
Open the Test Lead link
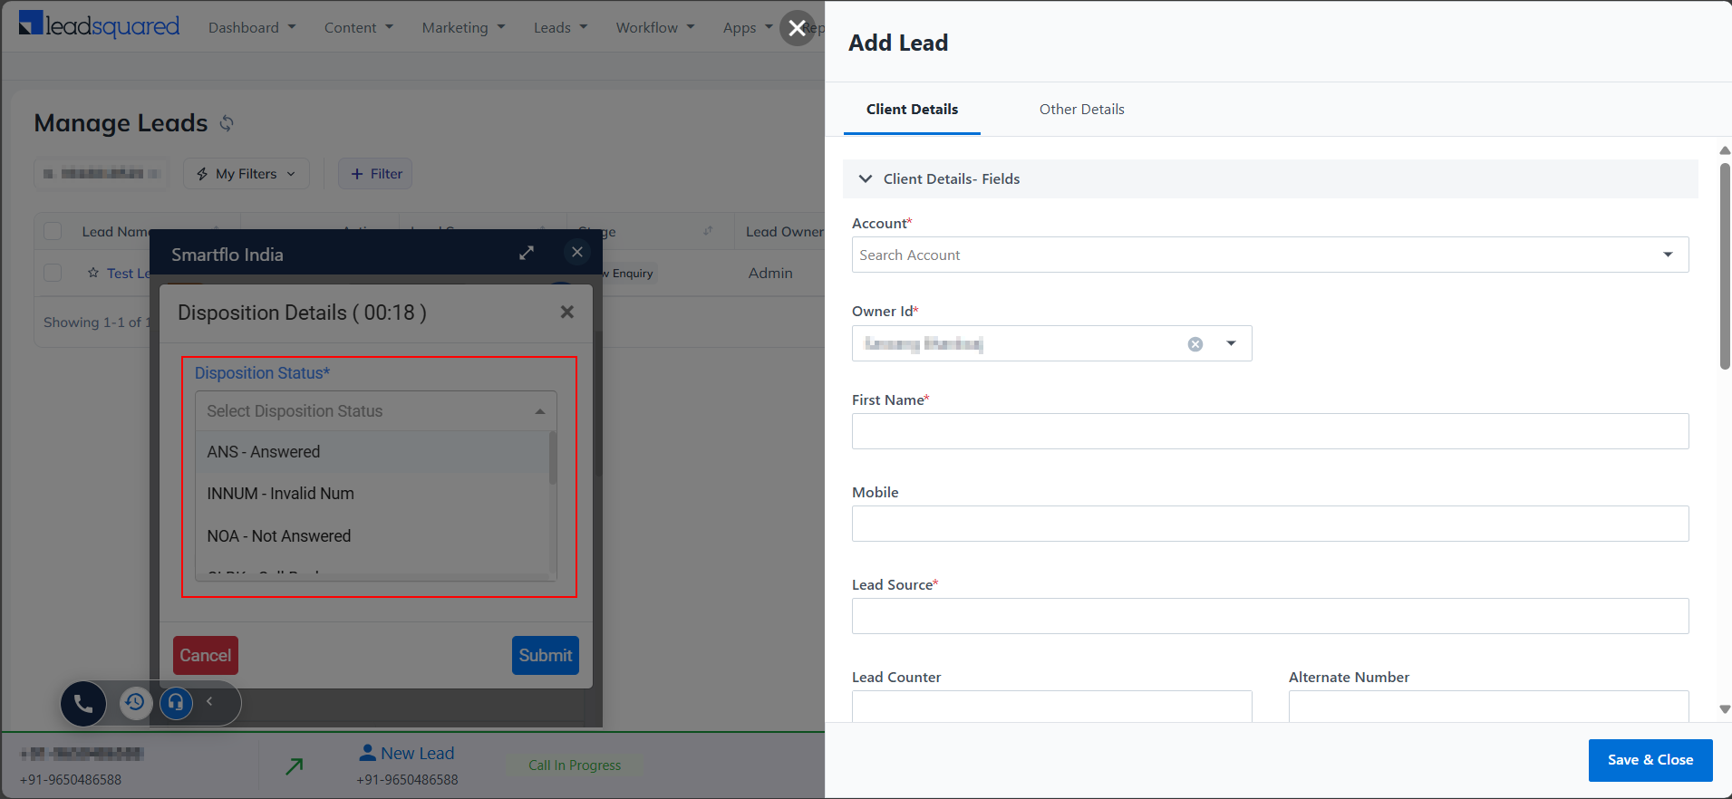[x=129, y=274]
